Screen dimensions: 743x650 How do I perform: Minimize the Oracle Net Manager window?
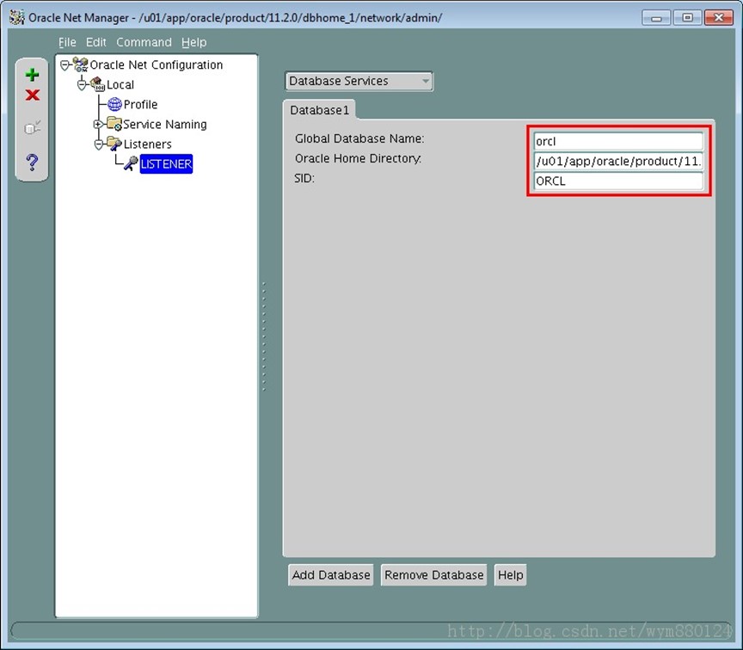(656, 18)
